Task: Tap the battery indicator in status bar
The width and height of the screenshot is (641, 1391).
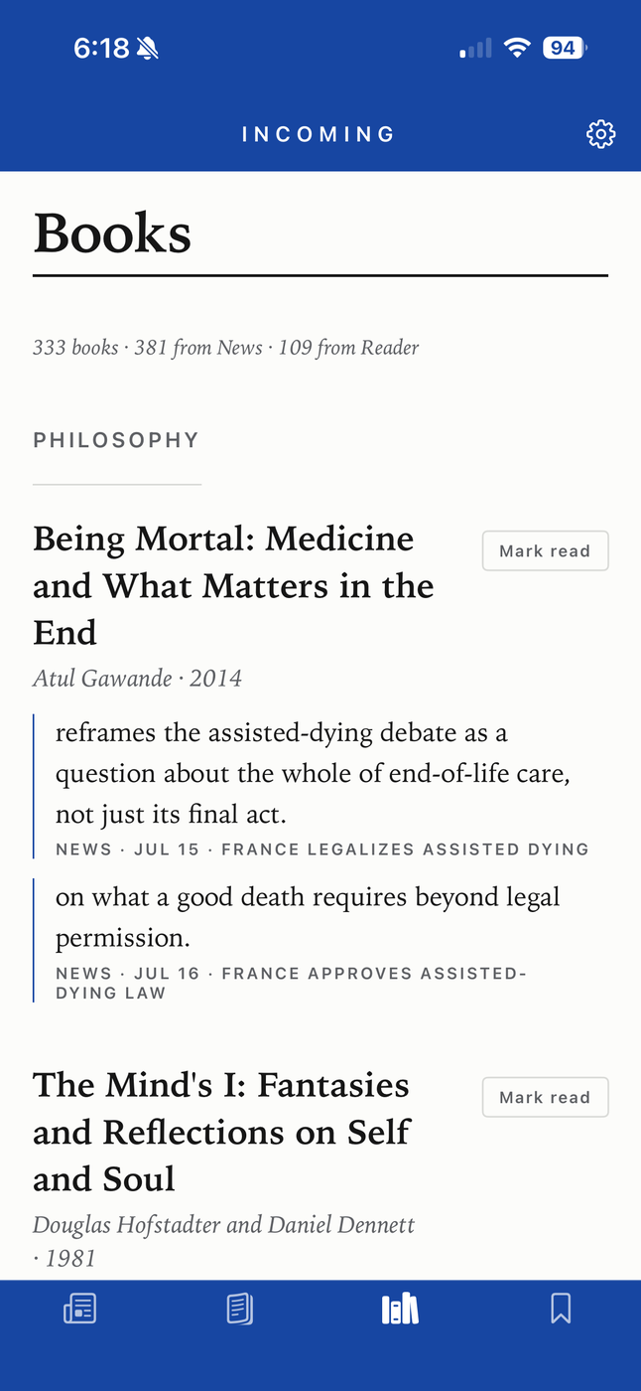Action: pos(566,48)
